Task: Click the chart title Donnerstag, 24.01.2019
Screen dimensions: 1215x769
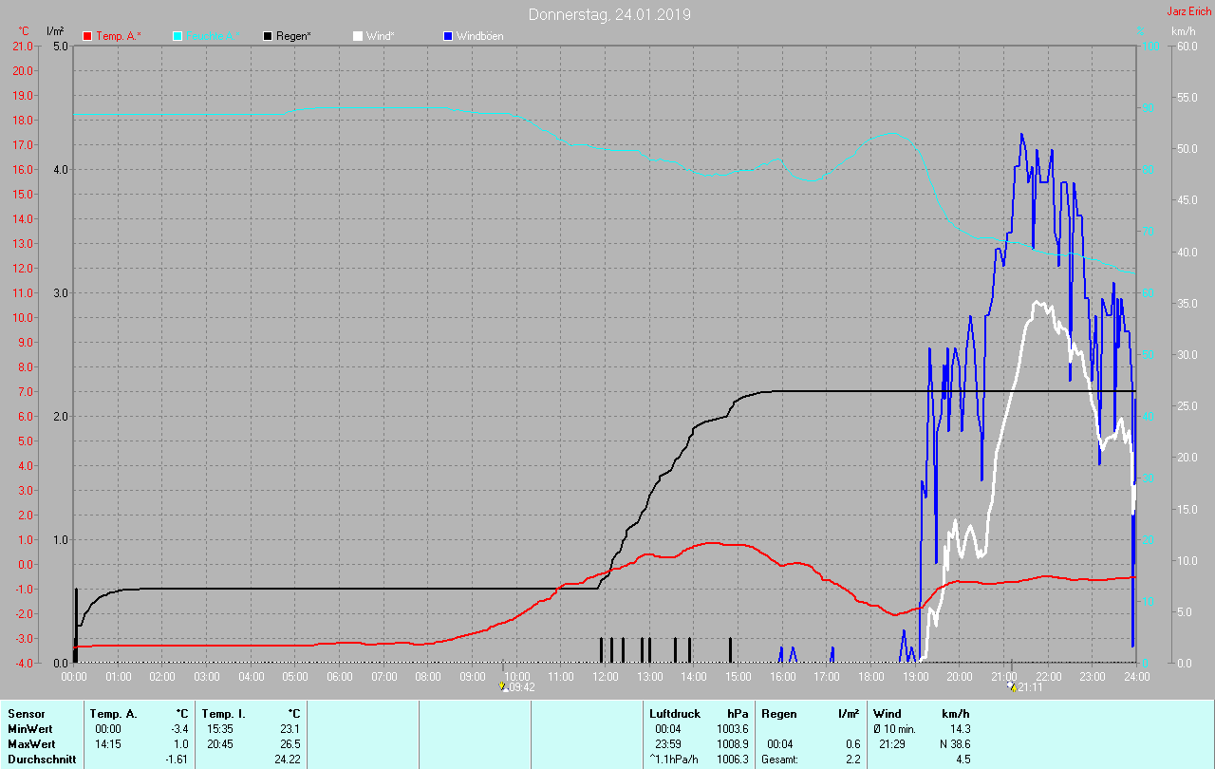Action: point(609,14)
